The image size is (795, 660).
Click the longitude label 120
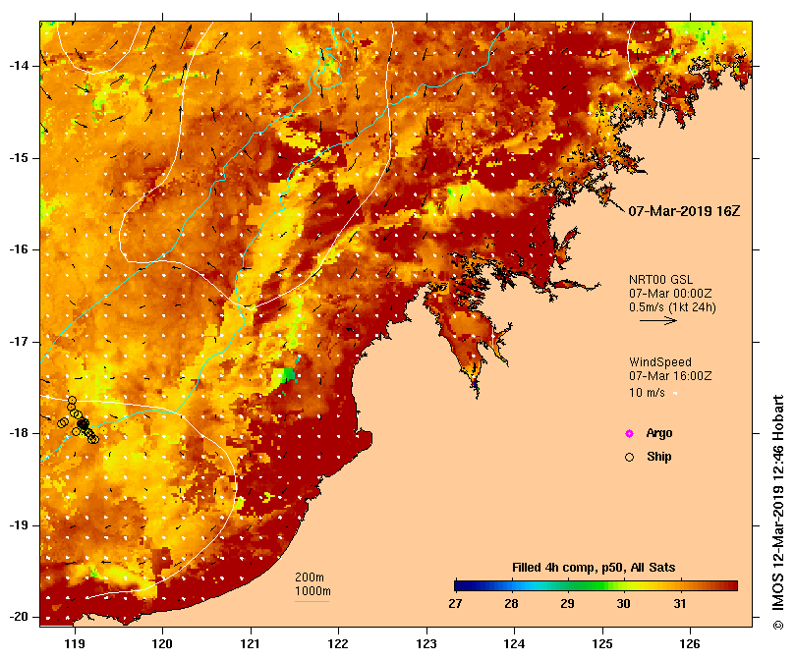[162, 643]
